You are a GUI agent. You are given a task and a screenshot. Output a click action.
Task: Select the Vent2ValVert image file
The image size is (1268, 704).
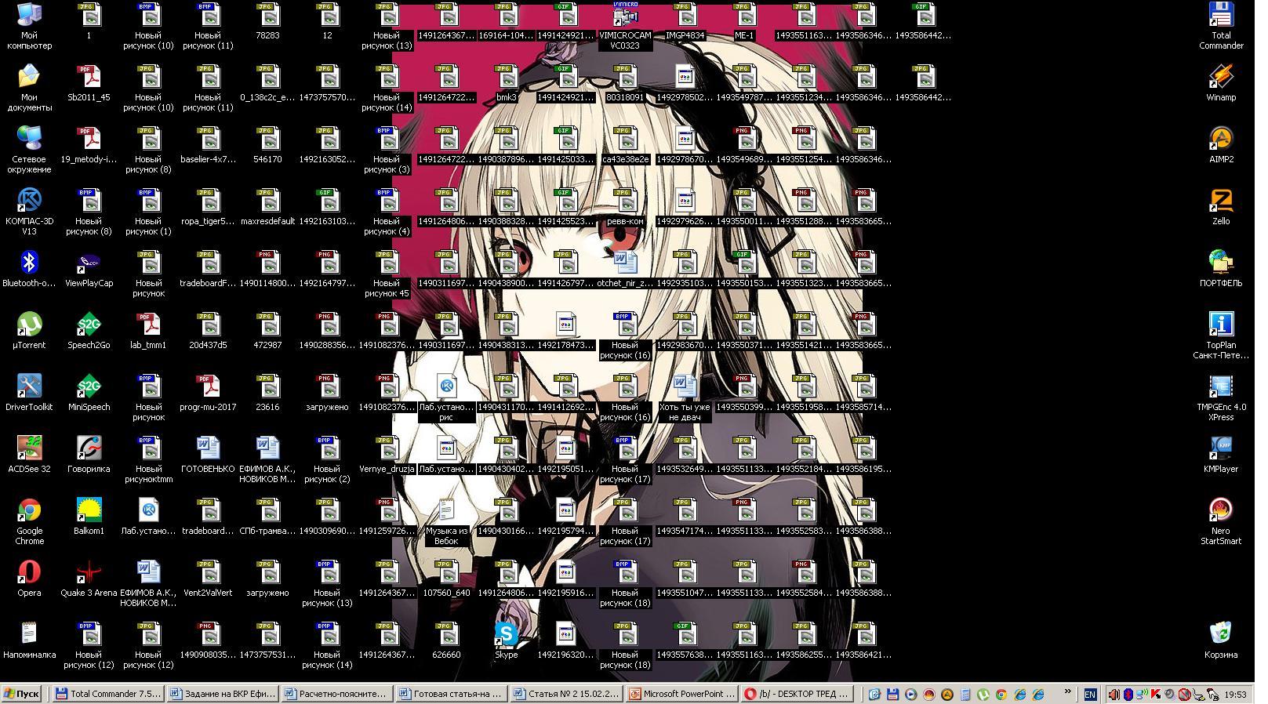(x=208, y=579)
